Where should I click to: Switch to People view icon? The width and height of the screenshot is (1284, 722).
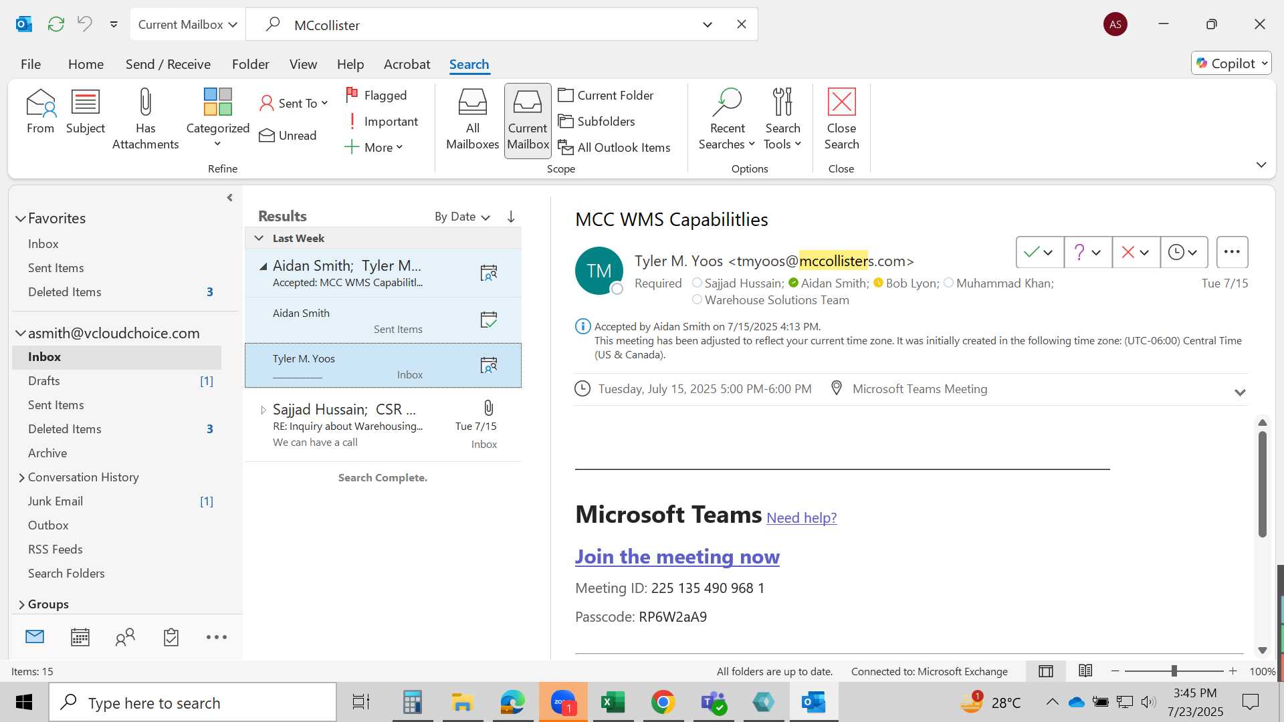click(x=125, y=637)
